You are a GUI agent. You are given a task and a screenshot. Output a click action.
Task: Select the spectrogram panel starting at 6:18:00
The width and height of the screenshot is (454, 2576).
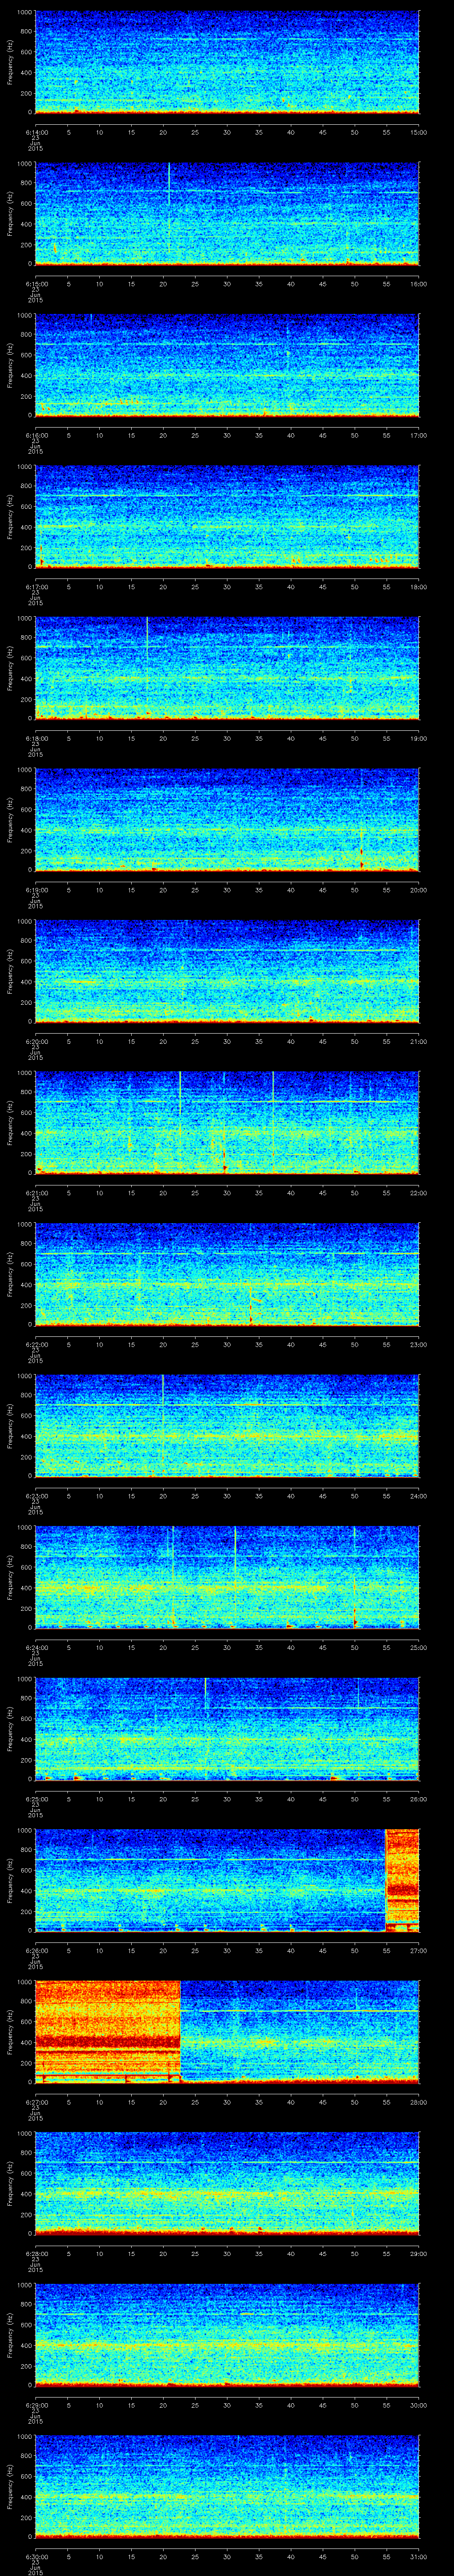pyautogui.click(x=227, y=668)
